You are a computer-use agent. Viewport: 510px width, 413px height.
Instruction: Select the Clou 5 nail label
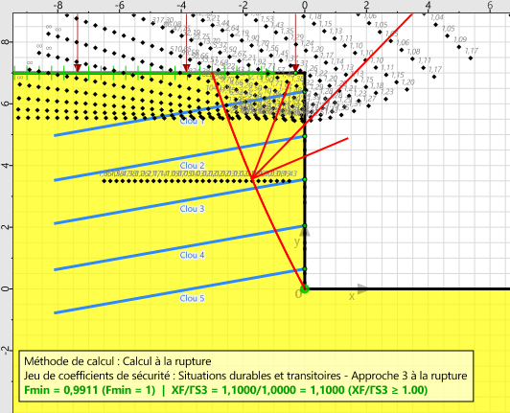pyautogui.click(x=192, y=298)
